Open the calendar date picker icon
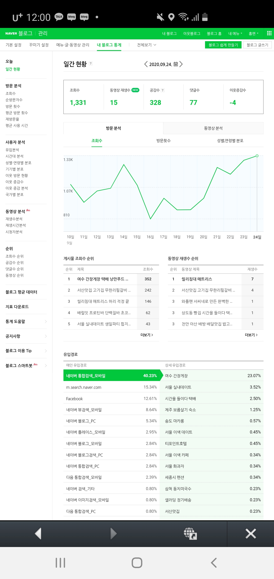This screenshot has width=274, height=579. tap(176, 64)
